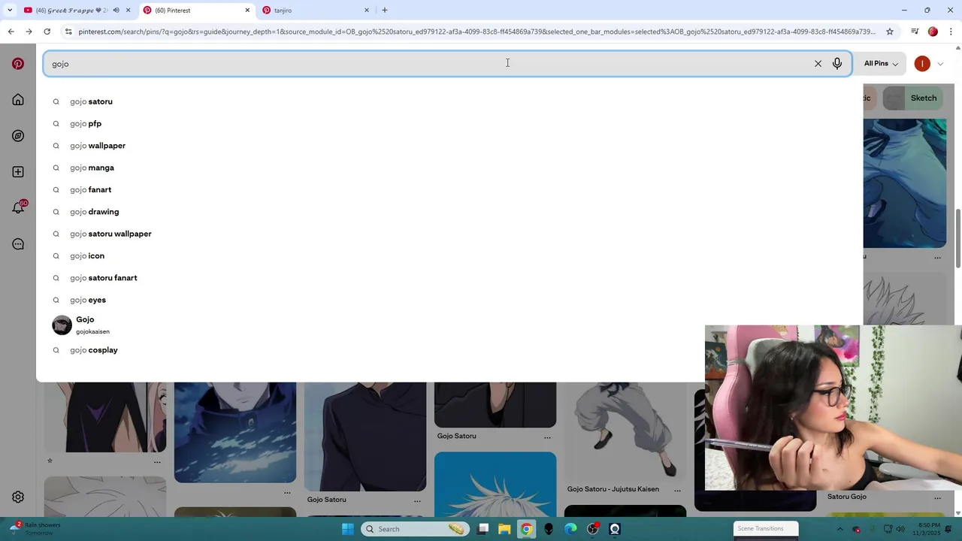This screenshot has width=962, height=541.
Task: Expand accounts chevron next to avatar
Action: coord(940,64)
